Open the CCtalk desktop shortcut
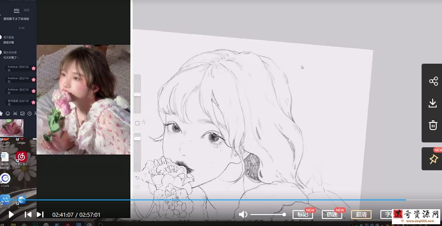 pyautogui.click(x=5, y=180)
